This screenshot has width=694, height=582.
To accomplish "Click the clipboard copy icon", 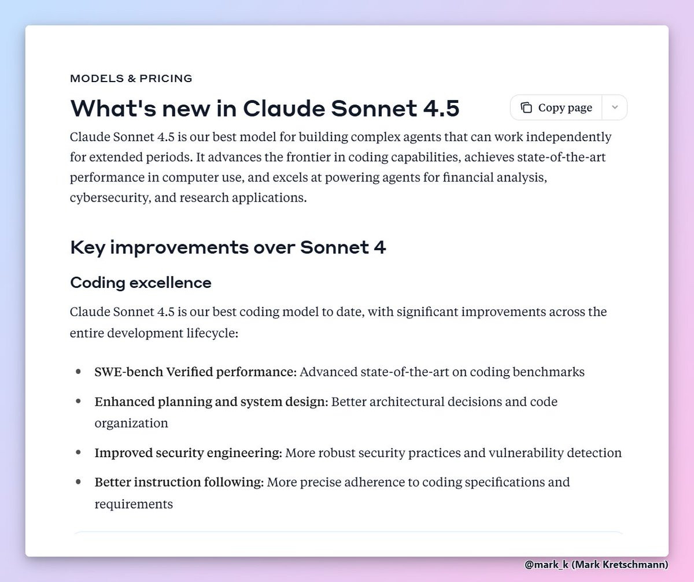I will 526,107.
